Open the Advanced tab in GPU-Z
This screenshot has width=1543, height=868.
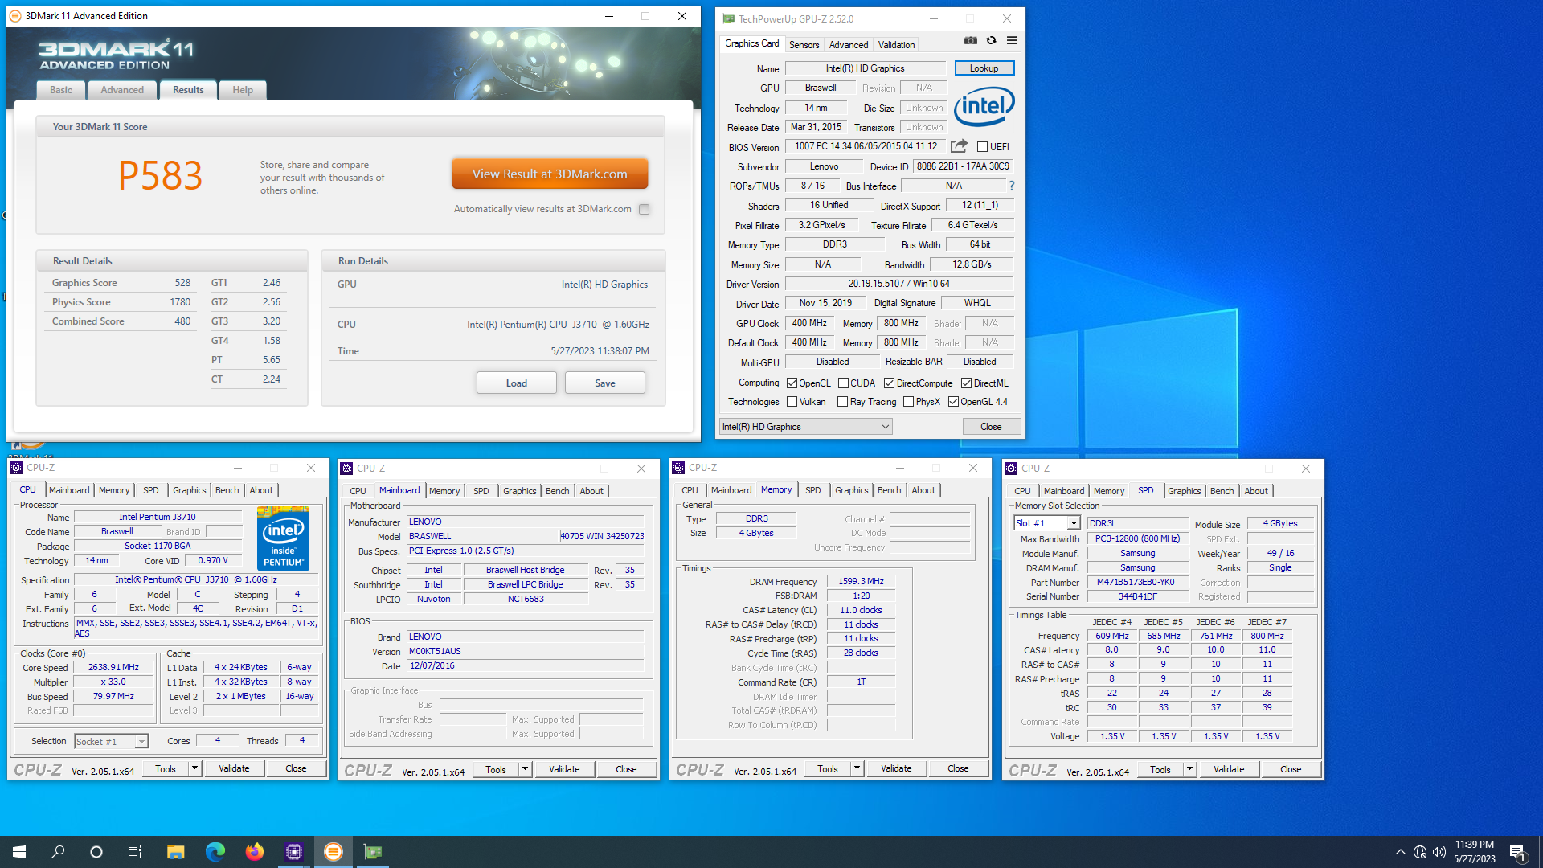tap(849, 45)
